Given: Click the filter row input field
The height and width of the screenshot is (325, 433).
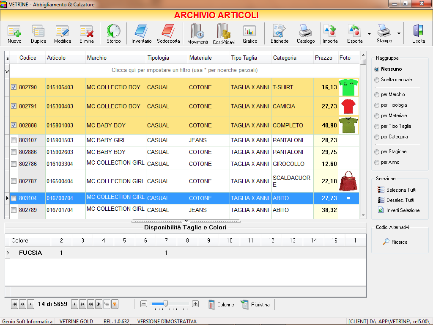Looking at the screenshot, I should coord(184,70).
